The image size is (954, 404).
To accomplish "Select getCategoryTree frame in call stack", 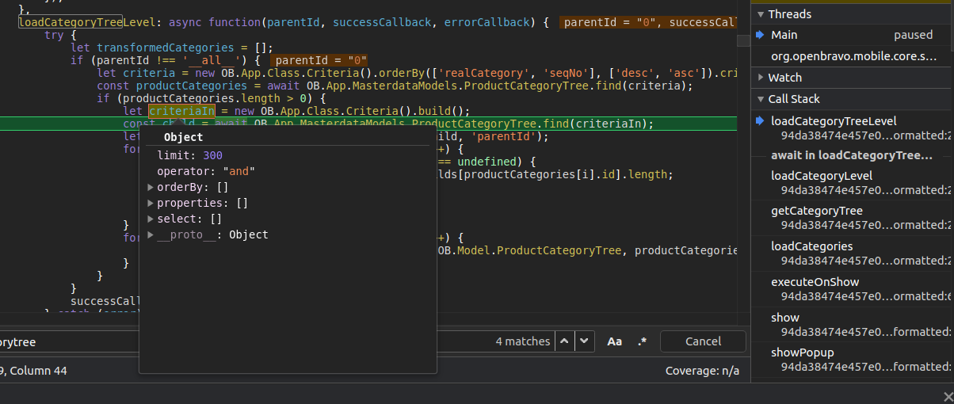I will pyautogui.click(x=816, y=212).
